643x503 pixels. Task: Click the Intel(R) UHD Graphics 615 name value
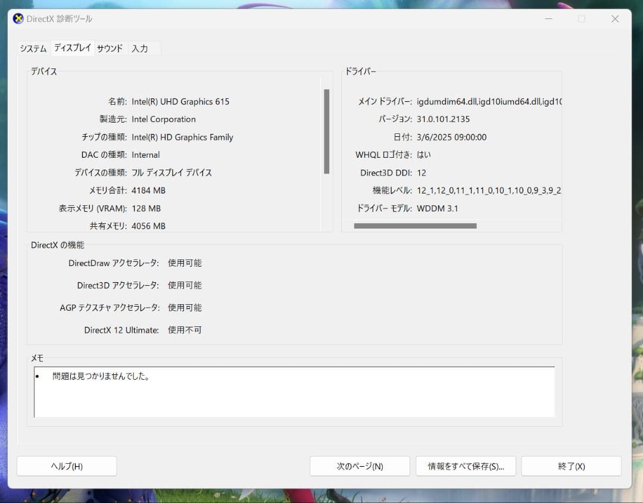point(181,101)
